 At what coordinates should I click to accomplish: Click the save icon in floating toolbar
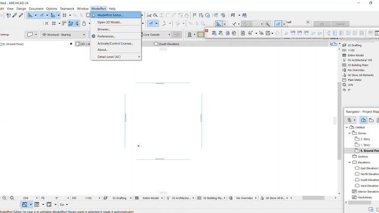(268, 33)
